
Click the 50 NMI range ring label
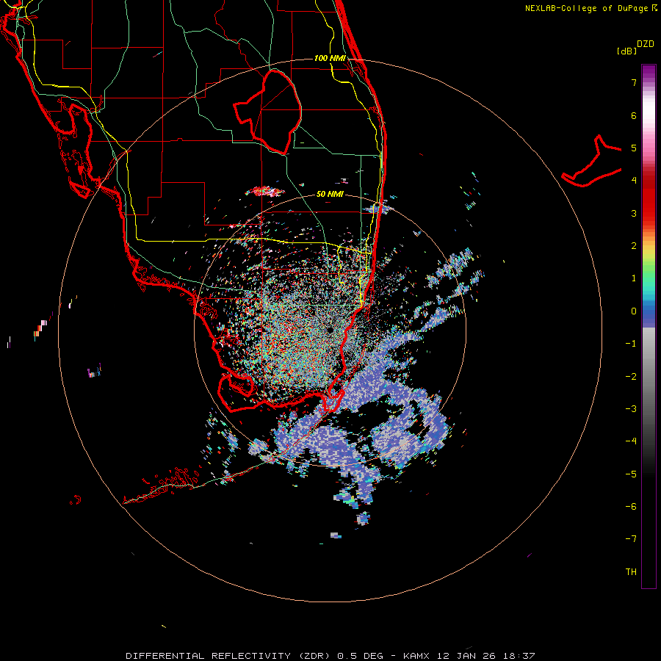330,194
